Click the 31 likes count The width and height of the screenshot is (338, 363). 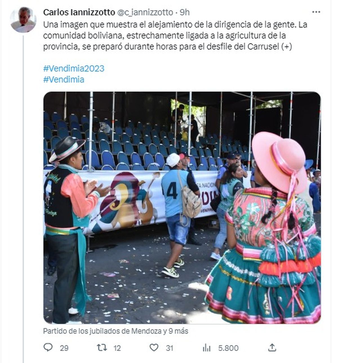pyautogui.click(x=169, y=348)
